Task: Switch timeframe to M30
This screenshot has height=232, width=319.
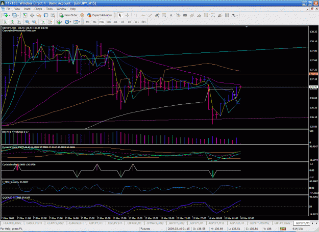Action: (109, 22)
